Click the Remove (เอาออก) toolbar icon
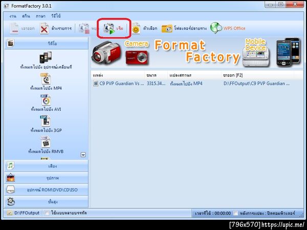 tap(14, 29)
